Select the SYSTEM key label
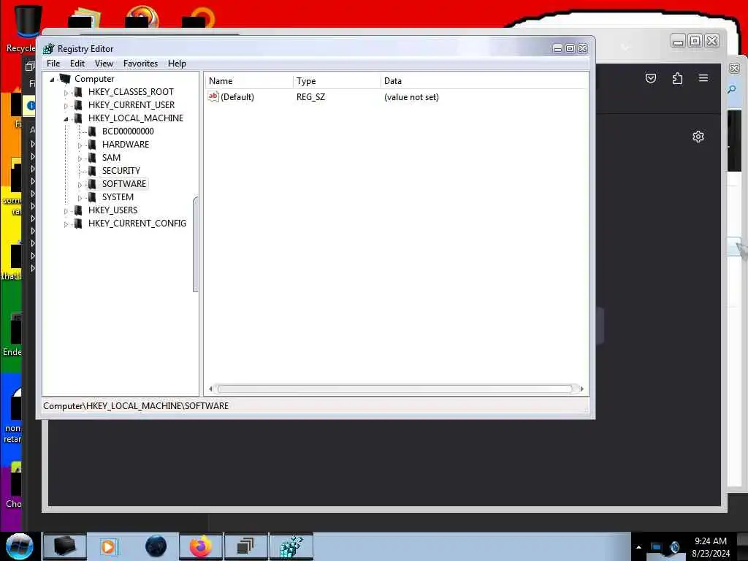Image resolution: width=748 pixels, height=561 pixels. [118, 197]
